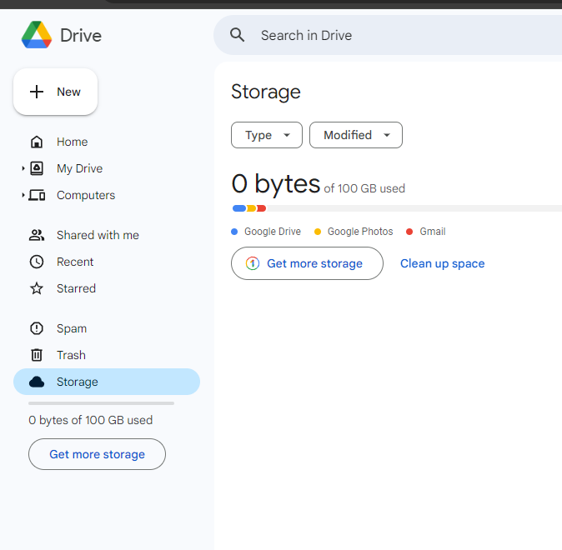The height and width of the screenshot is (550, 562).
Task: Click main Get more storage button with Google One icon
Action: point(307,263)
